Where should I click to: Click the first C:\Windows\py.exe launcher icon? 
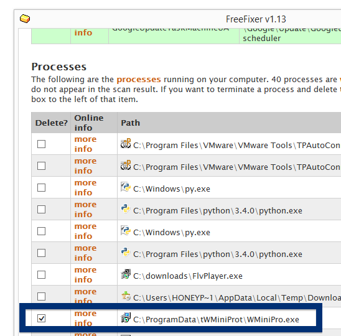pyautogui.click(x=126, y=187)
